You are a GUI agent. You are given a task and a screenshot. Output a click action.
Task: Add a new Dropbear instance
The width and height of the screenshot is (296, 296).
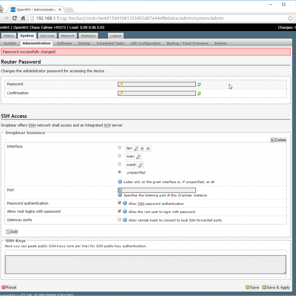pos(12,231)
